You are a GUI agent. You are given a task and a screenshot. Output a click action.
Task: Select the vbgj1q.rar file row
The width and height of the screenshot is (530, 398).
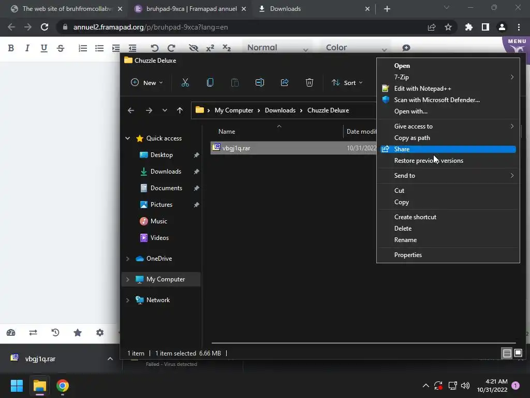(x=293, y=148)
